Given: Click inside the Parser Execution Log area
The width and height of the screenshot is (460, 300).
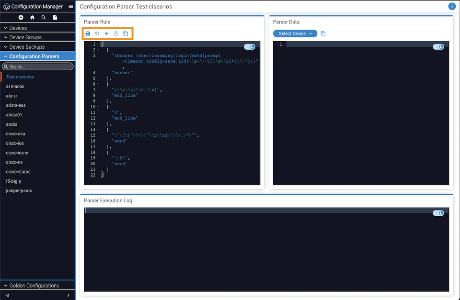Looking at the screenshot, I should pos(266,250).
